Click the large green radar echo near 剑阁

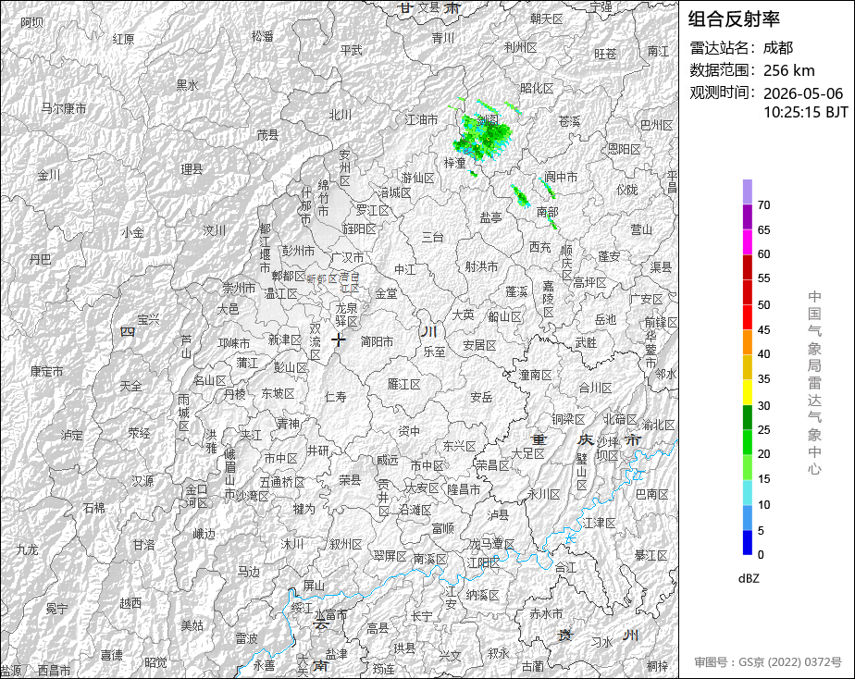tap(483, 137)
